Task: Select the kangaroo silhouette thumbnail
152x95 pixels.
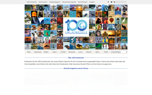Action: pos(124,27)
